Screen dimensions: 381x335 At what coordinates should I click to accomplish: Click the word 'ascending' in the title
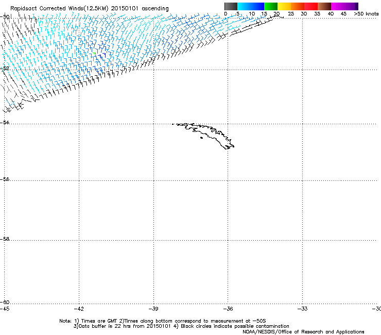pyautogui.click(x=155, y=9)
